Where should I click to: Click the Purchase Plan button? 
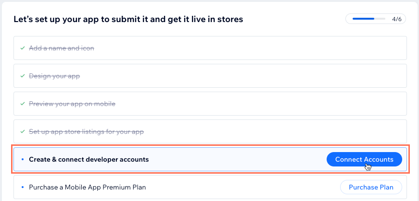tap(371, 187)
